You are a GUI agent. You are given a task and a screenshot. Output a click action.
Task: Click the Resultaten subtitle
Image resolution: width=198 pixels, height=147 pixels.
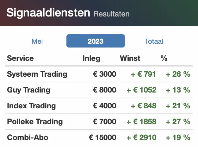[112, 14]
